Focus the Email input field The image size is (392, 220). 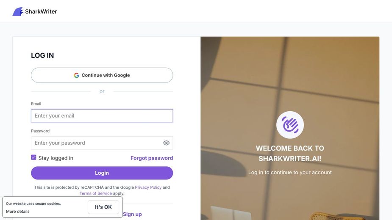point(102,115)
